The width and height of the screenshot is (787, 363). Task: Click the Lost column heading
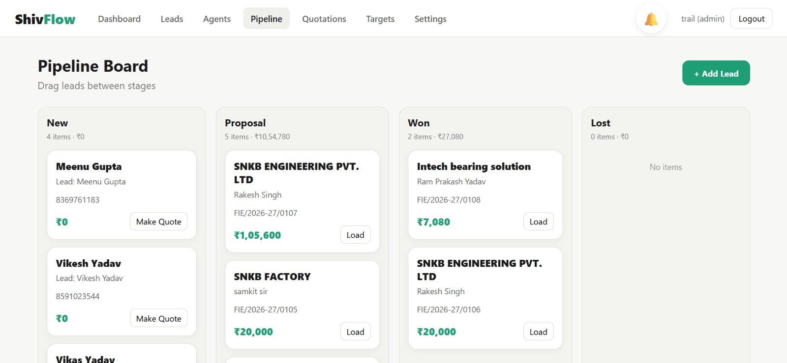point(601,123)
